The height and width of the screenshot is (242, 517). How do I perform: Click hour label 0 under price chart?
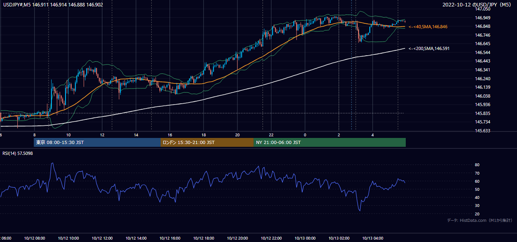click(305, 135)
